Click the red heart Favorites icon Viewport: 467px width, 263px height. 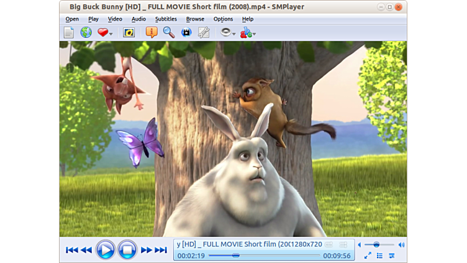click(x=102, y=32)
